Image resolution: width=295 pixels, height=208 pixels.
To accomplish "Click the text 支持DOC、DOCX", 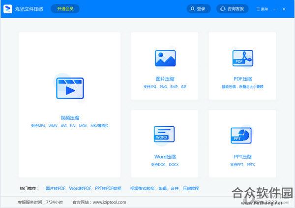I will click(x=165, y=165).
